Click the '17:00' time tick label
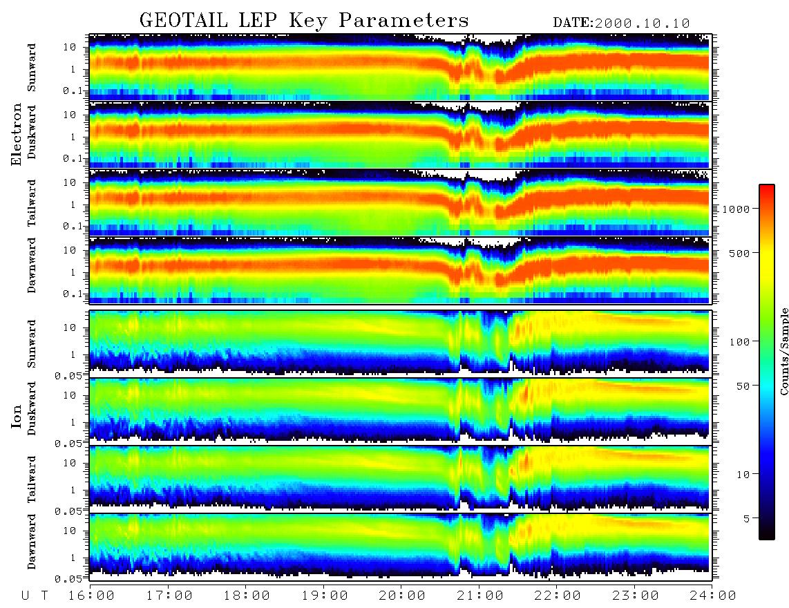 [169, 596]
